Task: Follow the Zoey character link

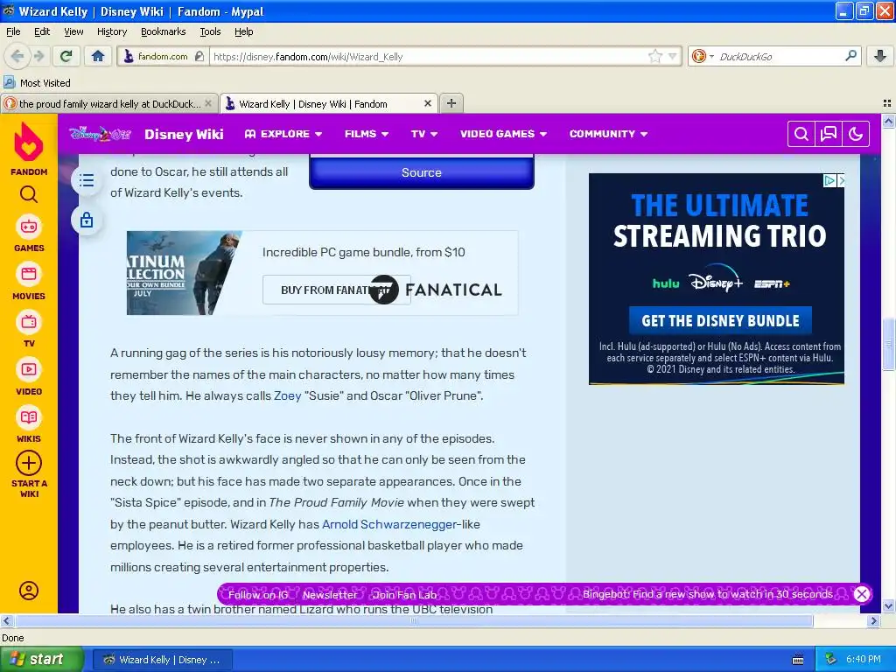Action: [287, 395]
